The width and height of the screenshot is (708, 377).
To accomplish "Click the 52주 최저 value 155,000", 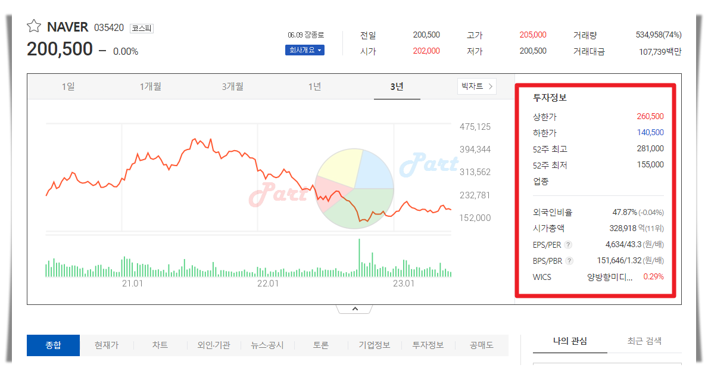I will (650, 165).
